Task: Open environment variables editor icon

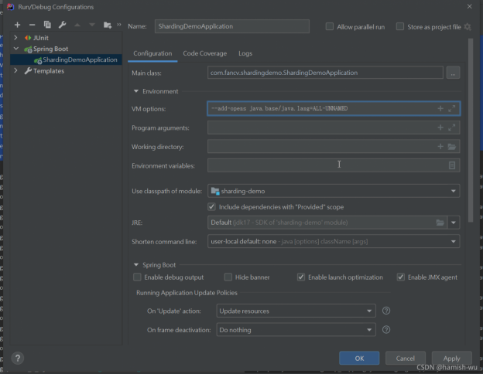Action: pos(452,165)
